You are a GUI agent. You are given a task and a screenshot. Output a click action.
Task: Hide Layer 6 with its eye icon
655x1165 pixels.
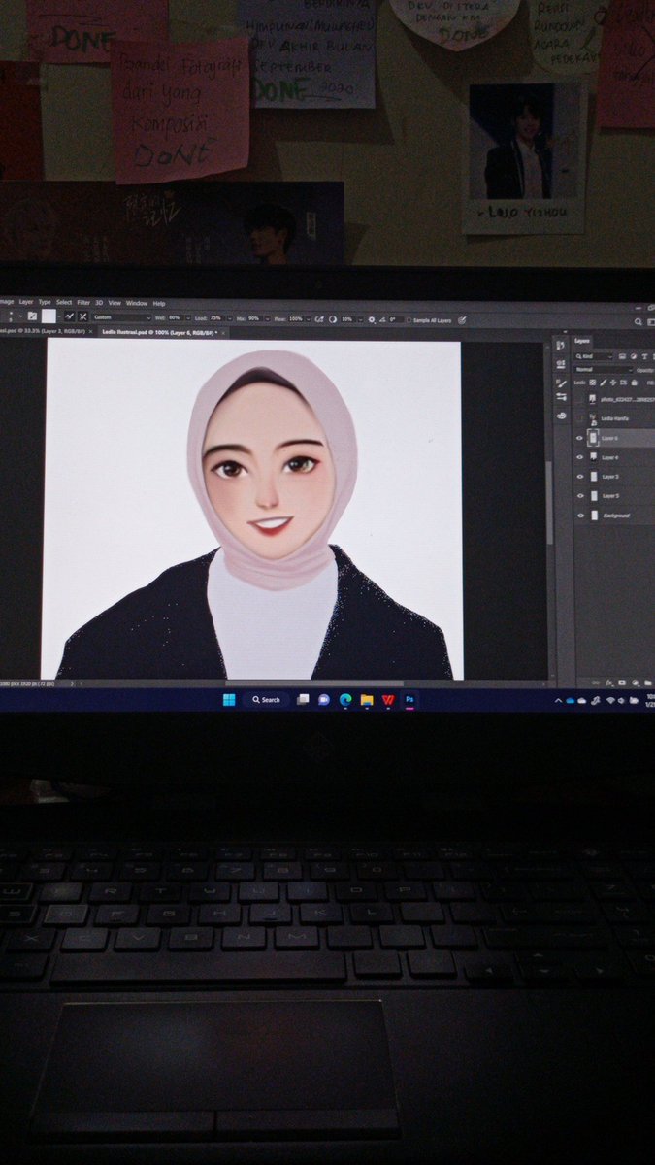(x=579, y=438)
